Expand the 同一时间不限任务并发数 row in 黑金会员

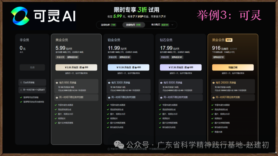233,98
